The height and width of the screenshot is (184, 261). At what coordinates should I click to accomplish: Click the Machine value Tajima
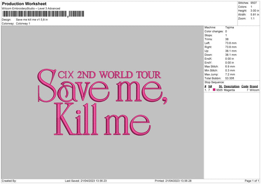pyautogui.click(x=230, y=27)
